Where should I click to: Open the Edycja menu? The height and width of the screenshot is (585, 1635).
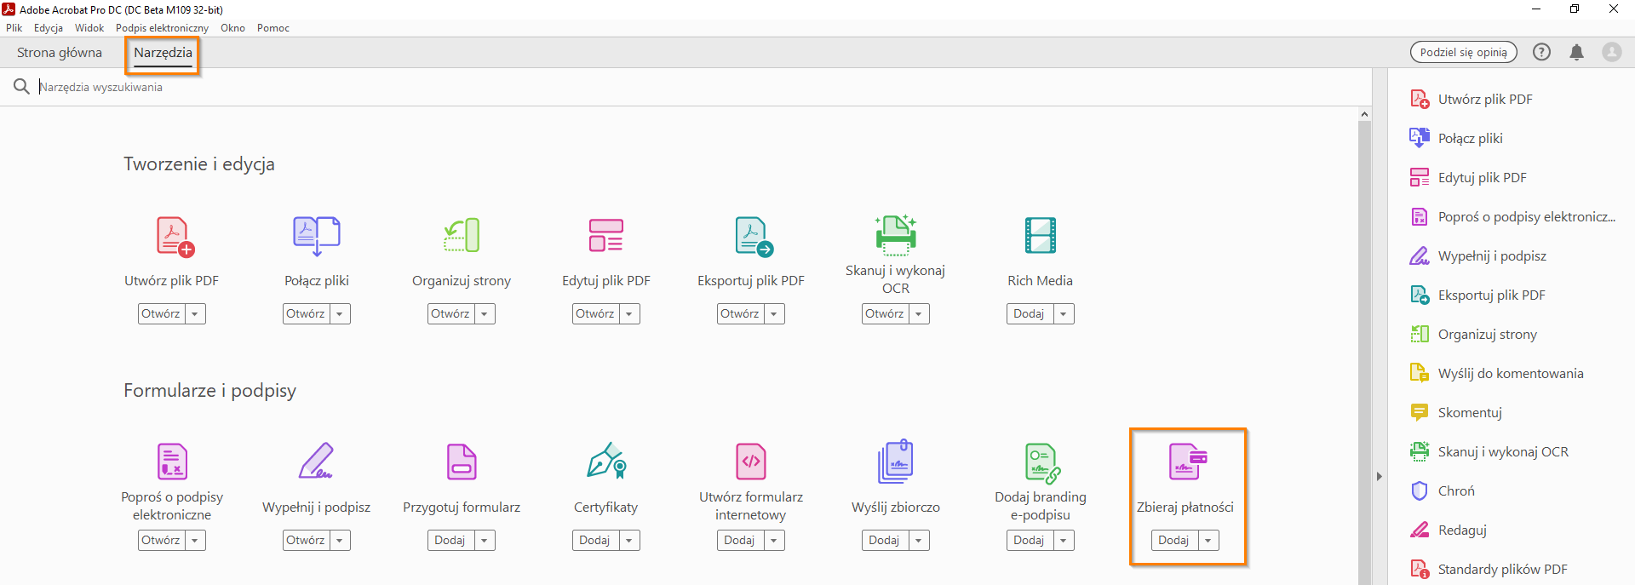click(x=49, y=28)
